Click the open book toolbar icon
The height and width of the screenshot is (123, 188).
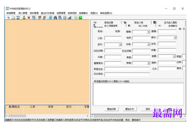(x=13, y=18)
